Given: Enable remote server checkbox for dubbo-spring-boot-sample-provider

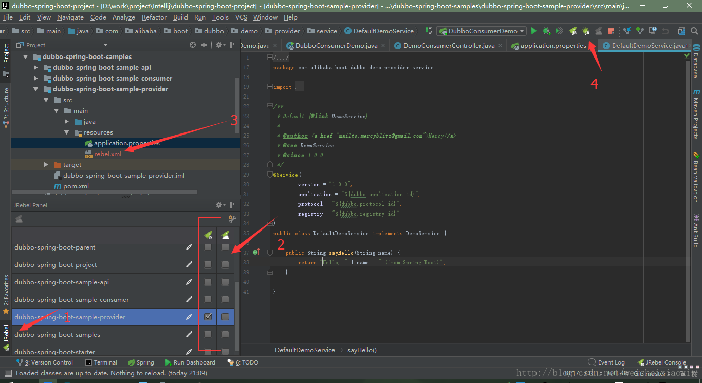Looking at the screenshot, I should click(x=225, y=317).
